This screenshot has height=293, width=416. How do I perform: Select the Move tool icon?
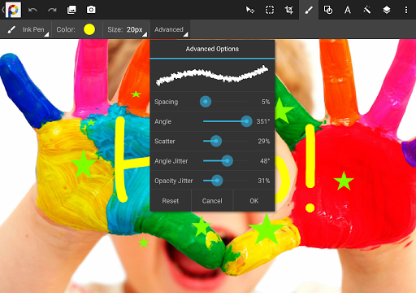coord(250,10)
